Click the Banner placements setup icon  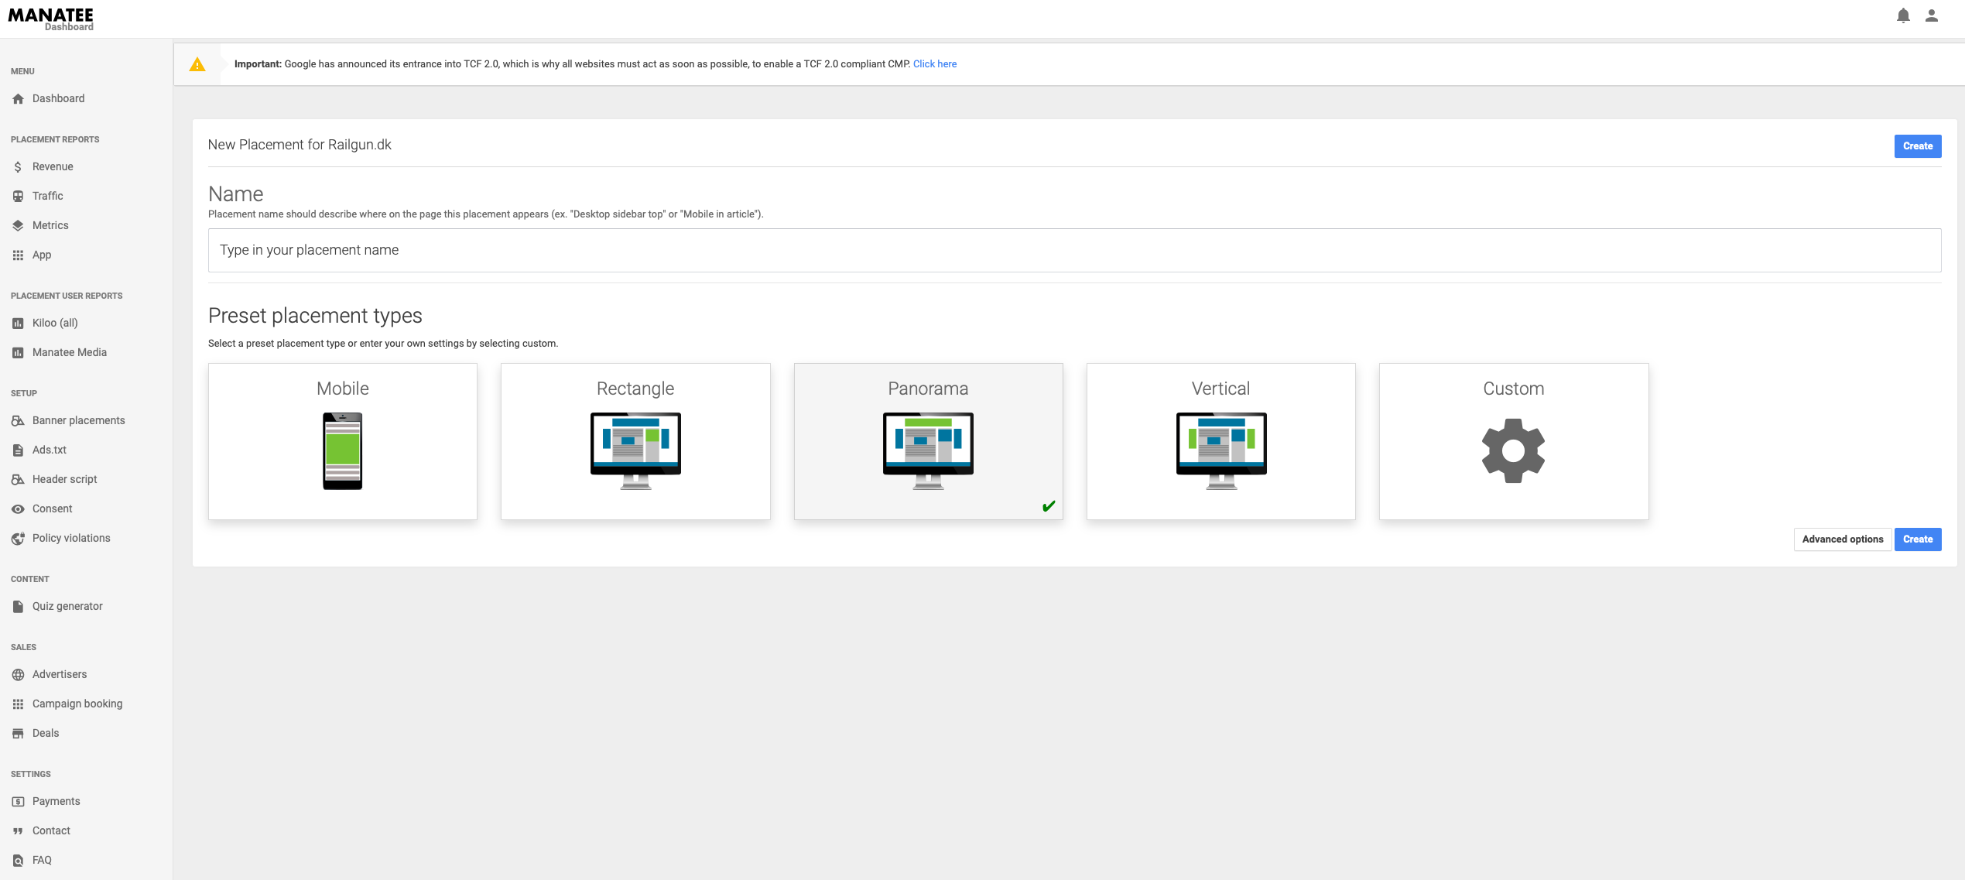click(18, 420)
